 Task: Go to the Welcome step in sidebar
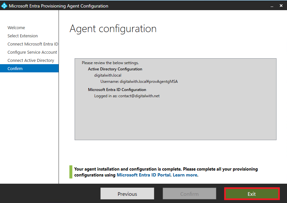coord(16,28)
